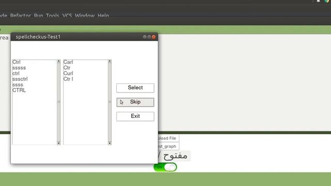Click the test_graph field behind dialog

click(x=169, y=146)
